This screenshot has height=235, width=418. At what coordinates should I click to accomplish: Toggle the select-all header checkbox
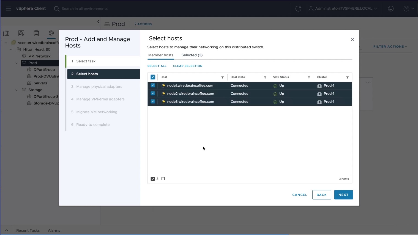[153, 77]
